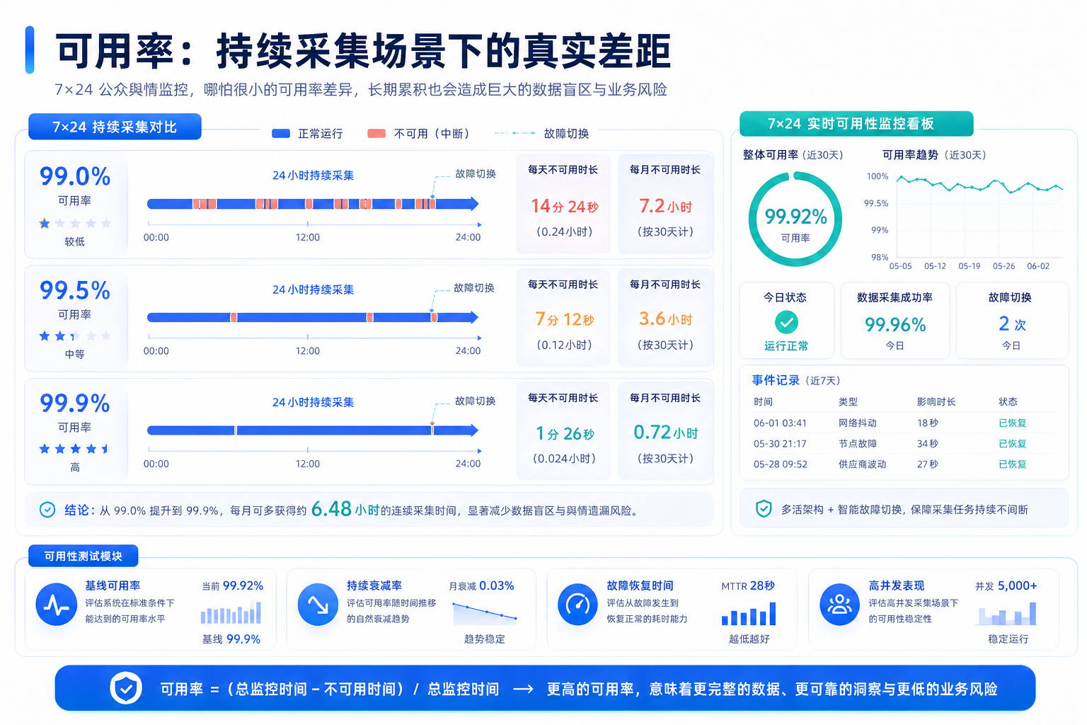The width and height of the screenshot is (1087, 725).
Task: Click the shield icon beside 多活架构 text
Action: click(764, 509)
